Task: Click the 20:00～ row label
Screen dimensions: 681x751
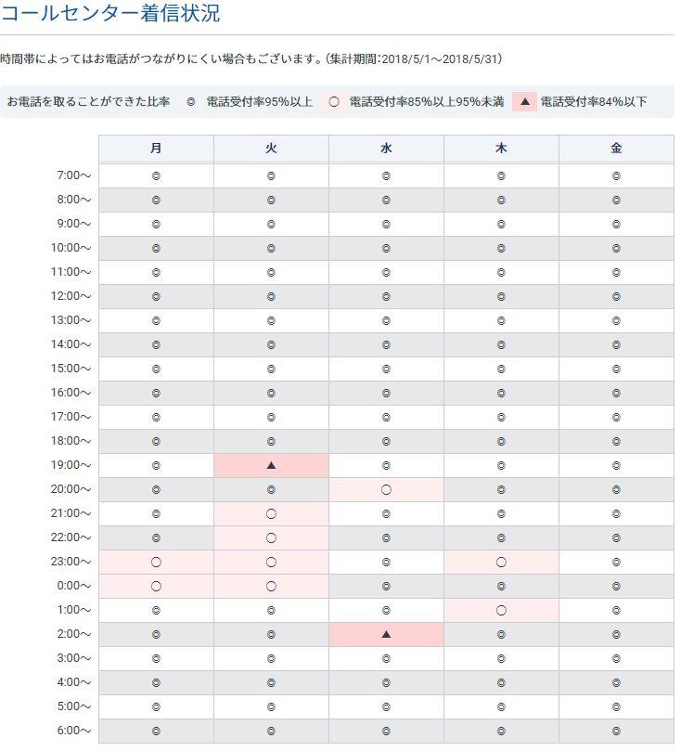Action: coord(71,489)
